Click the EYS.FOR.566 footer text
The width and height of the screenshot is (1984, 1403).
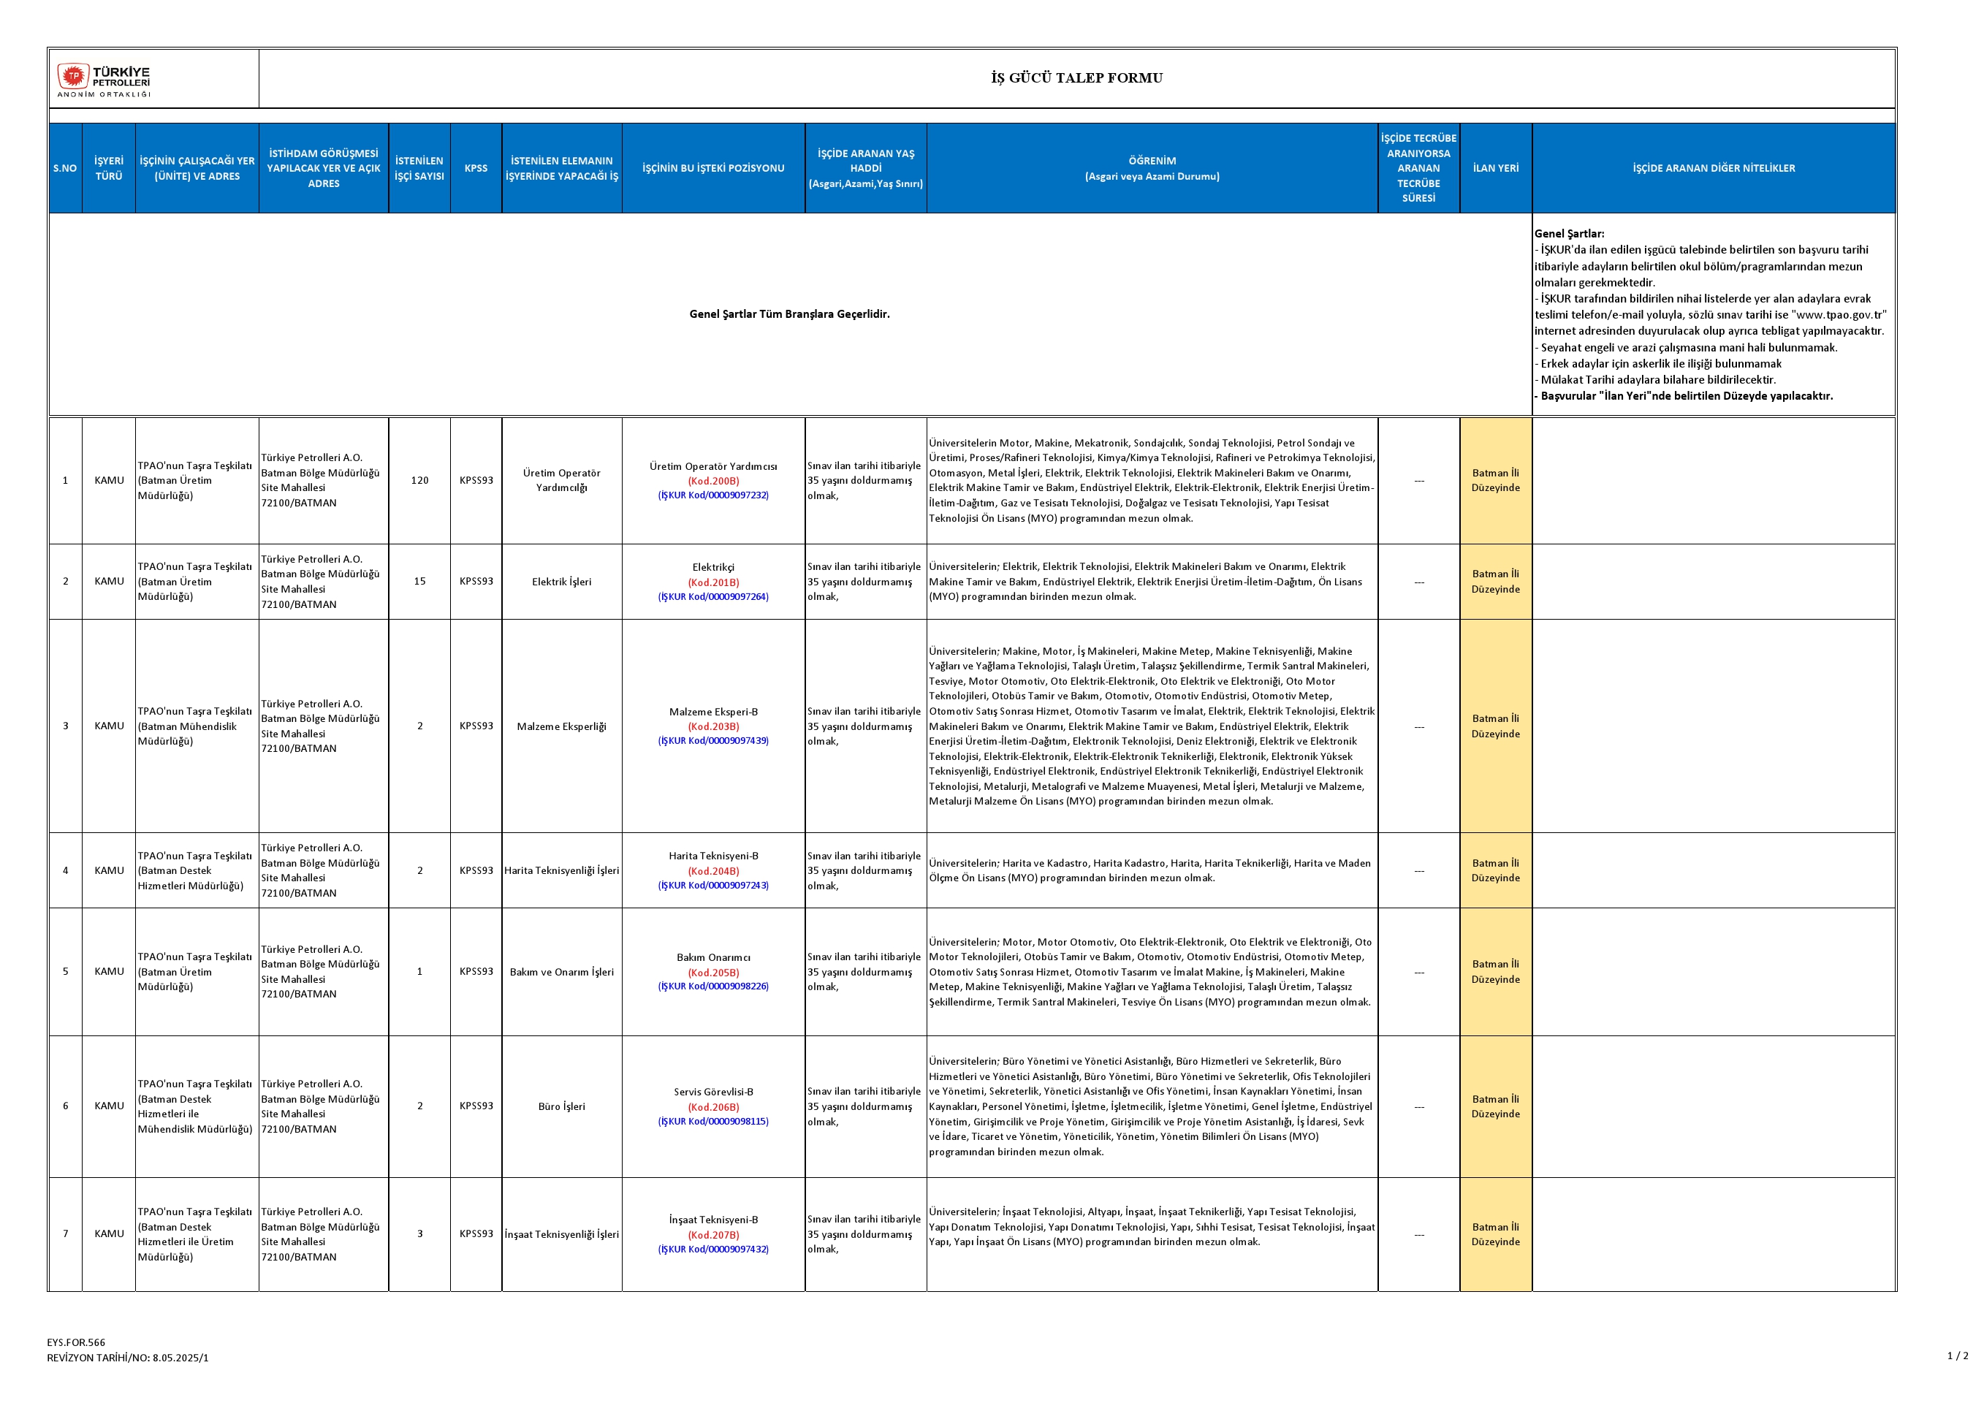[x=76, y=1342]
